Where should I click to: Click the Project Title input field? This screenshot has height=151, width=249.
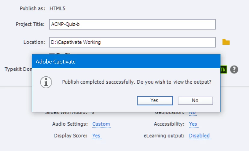click(132, 24)
